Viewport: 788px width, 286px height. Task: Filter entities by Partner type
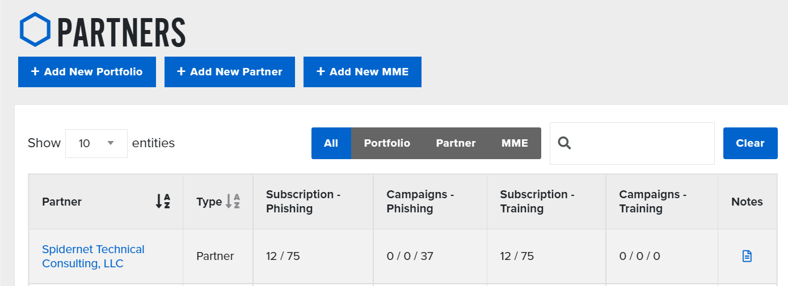456,143
